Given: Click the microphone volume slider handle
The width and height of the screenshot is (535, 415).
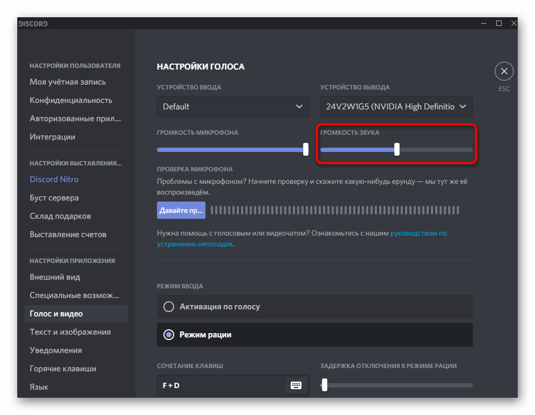Looking at the screenshot, I should click(306, 149).
